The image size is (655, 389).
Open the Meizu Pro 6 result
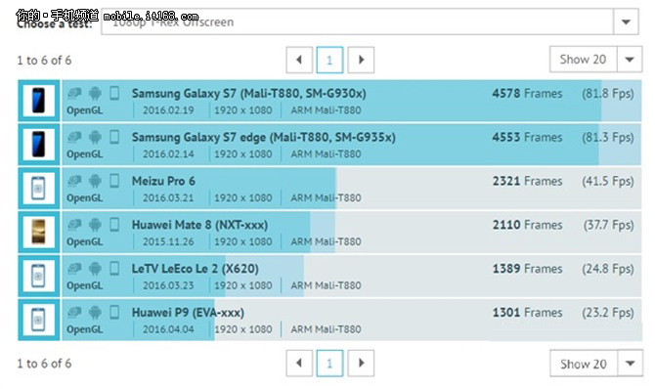163,181
